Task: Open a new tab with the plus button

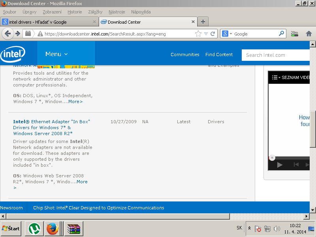Action: pos(203,22)
